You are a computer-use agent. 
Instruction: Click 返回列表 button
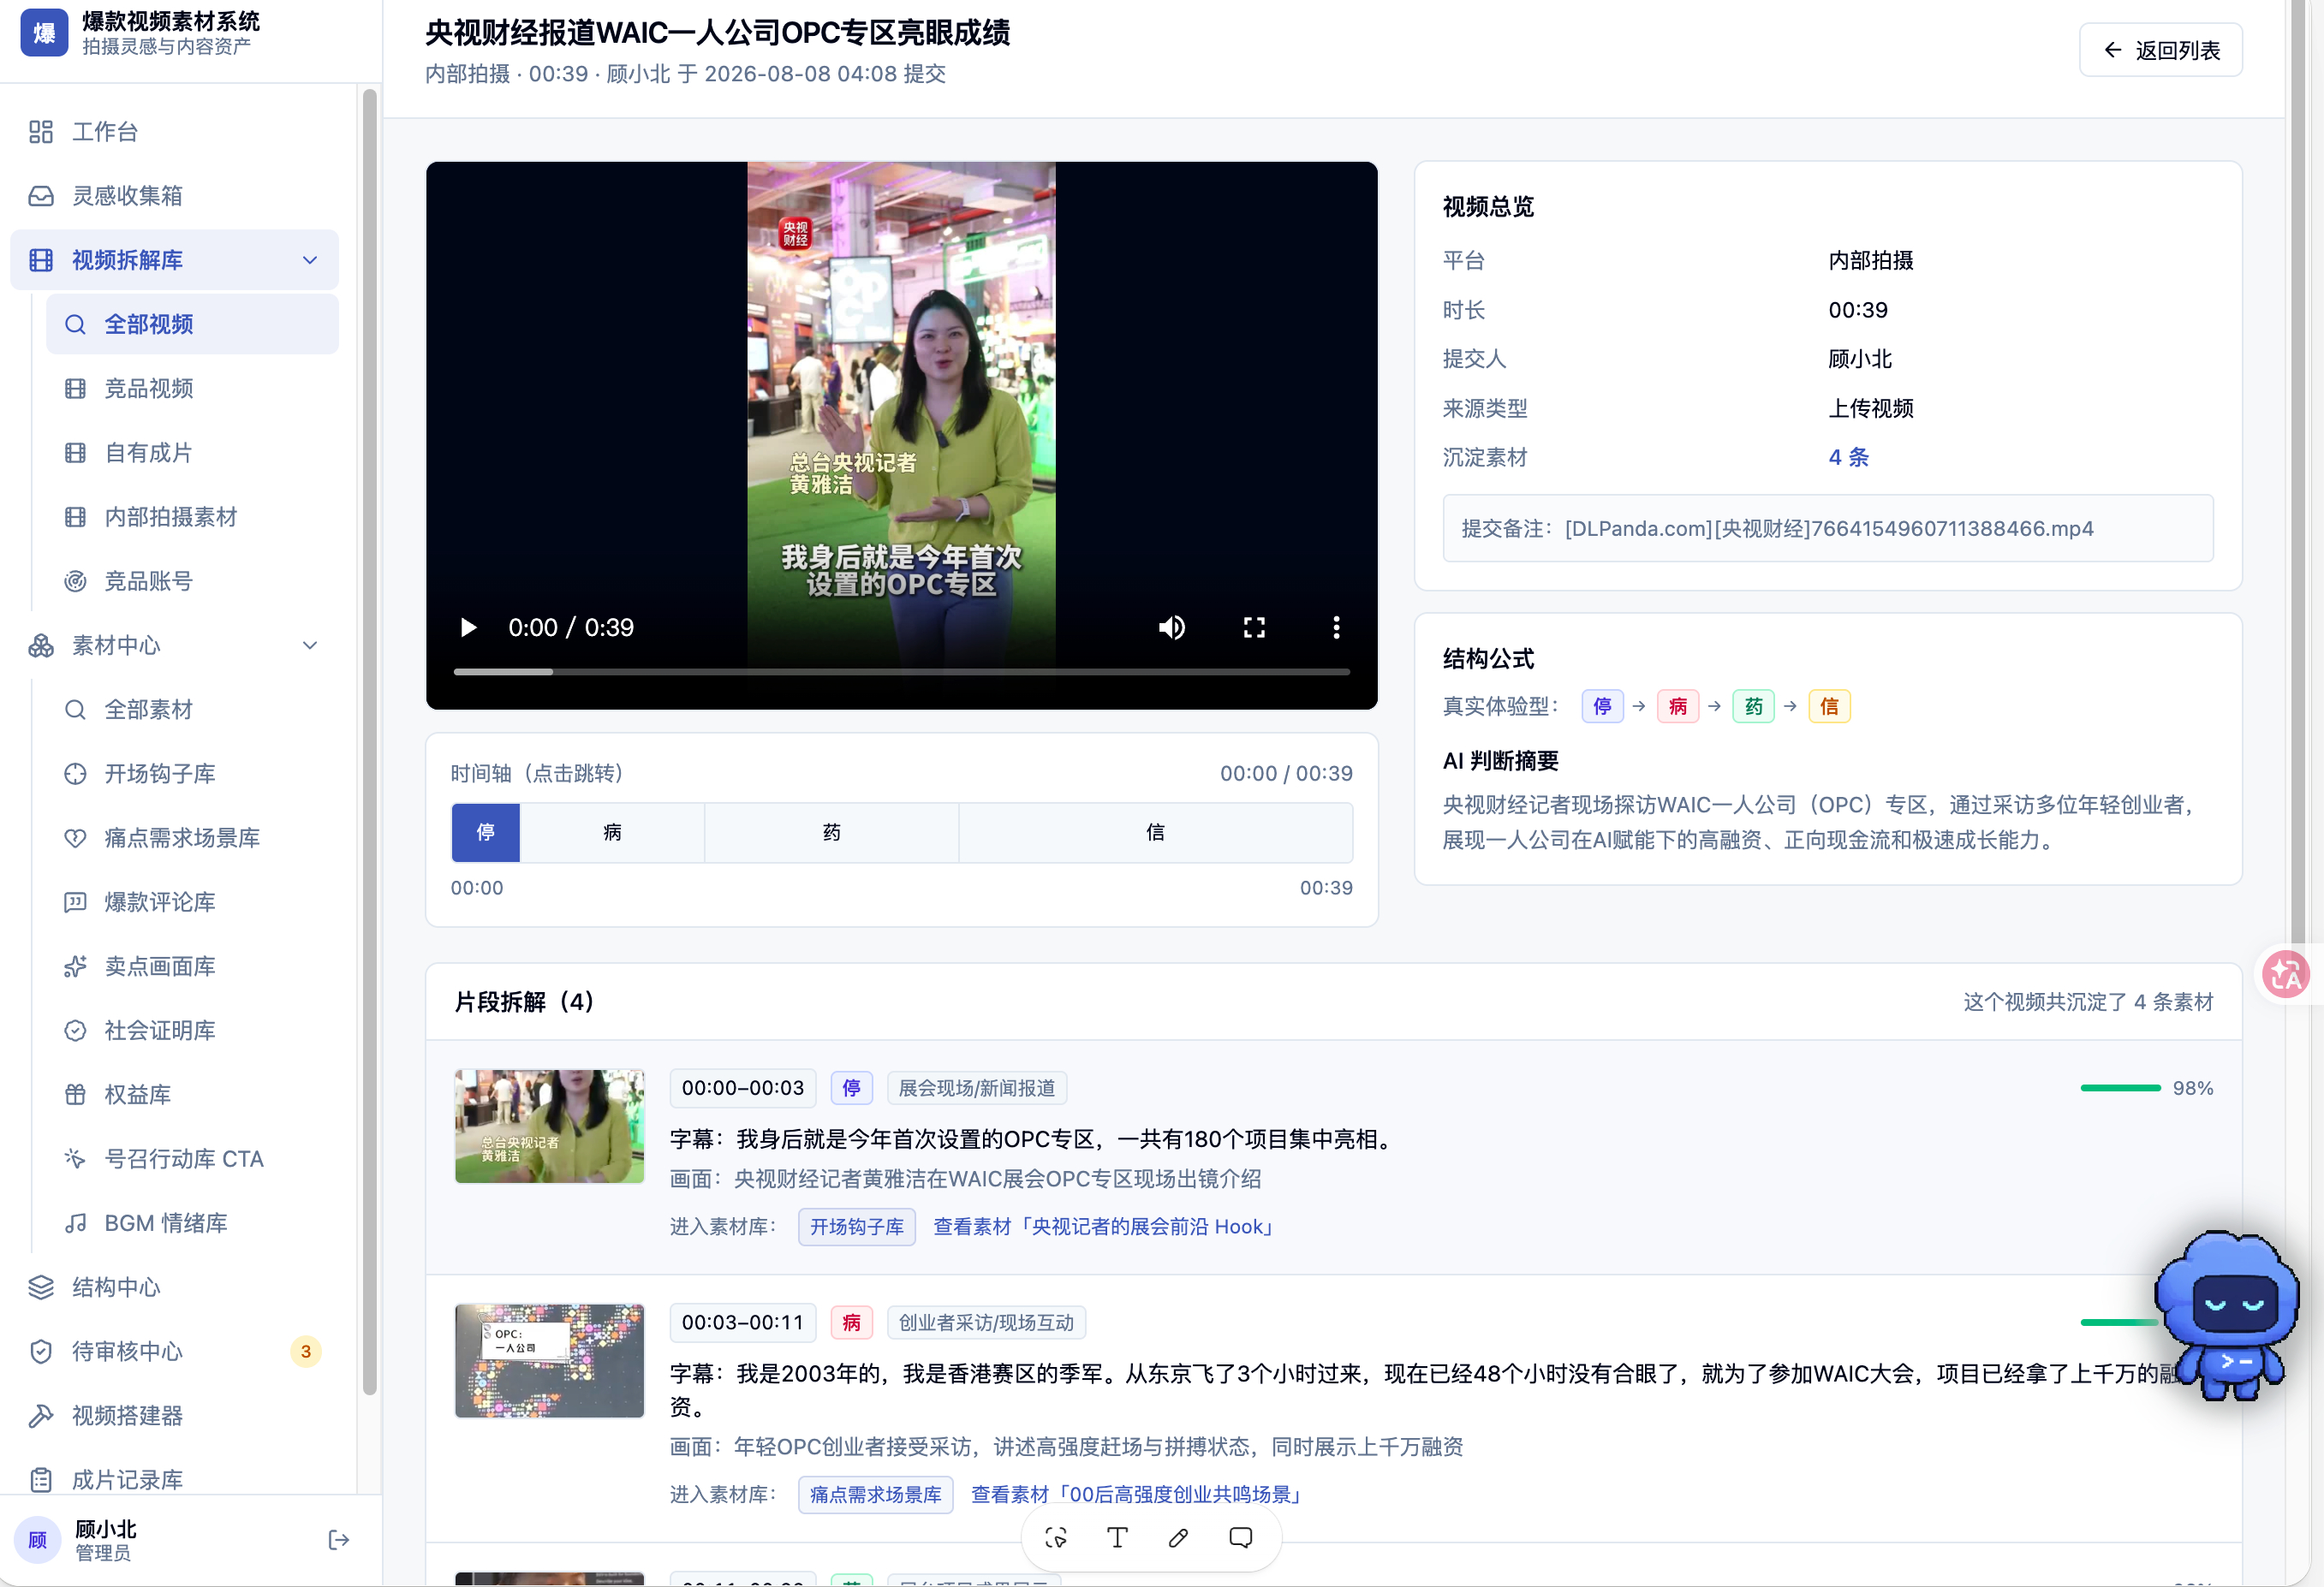coord(2160,50)
